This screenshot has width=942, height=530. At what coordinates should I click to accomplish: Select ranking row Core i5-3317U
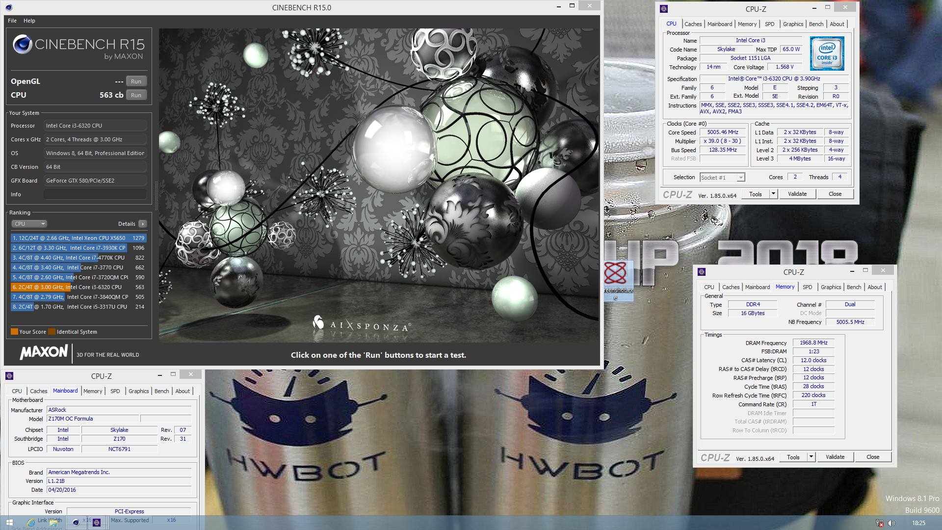[x=78, y=307]
